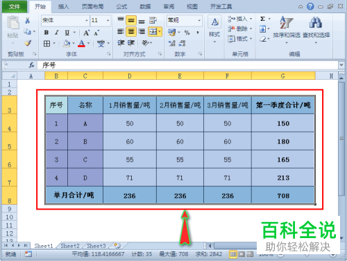
Task: Click the Select All corner box
Action: click(x=10, y=76)
